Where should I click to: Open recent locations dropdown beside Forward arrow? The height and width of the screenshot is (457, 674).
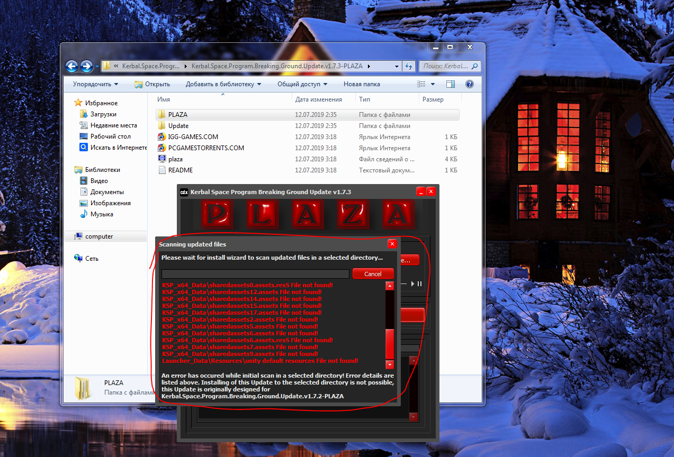tap(96, 67)
